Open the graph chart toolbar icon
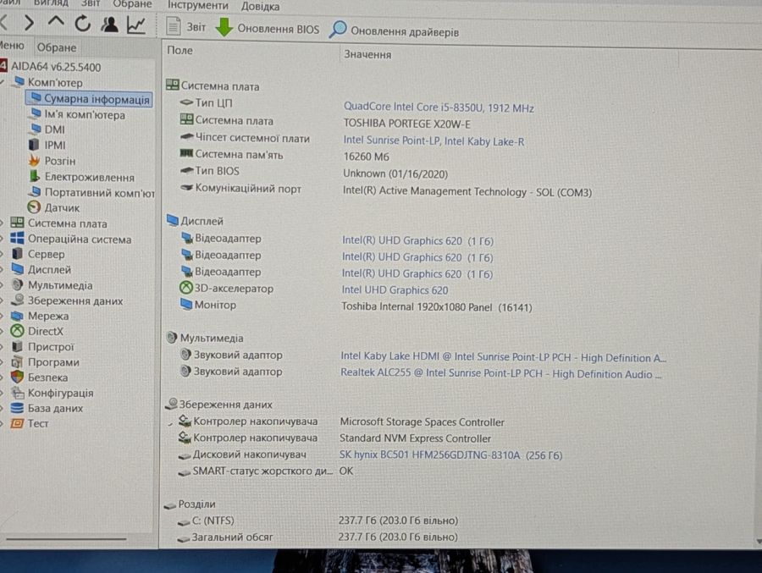This screenshot has height=573, width=762. 136,25
